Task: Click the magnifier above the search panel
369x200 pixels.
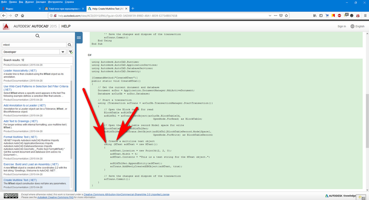Action: point(37,36)
